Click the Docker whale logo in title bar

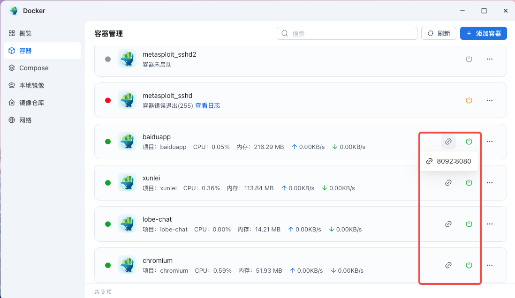[x=14, y=11]
